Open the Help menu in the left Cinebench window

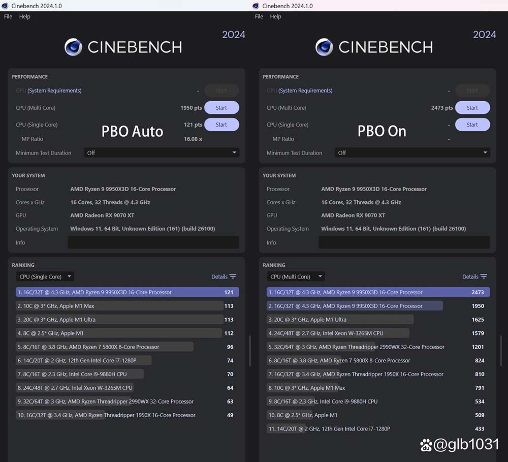click(24, 17)
